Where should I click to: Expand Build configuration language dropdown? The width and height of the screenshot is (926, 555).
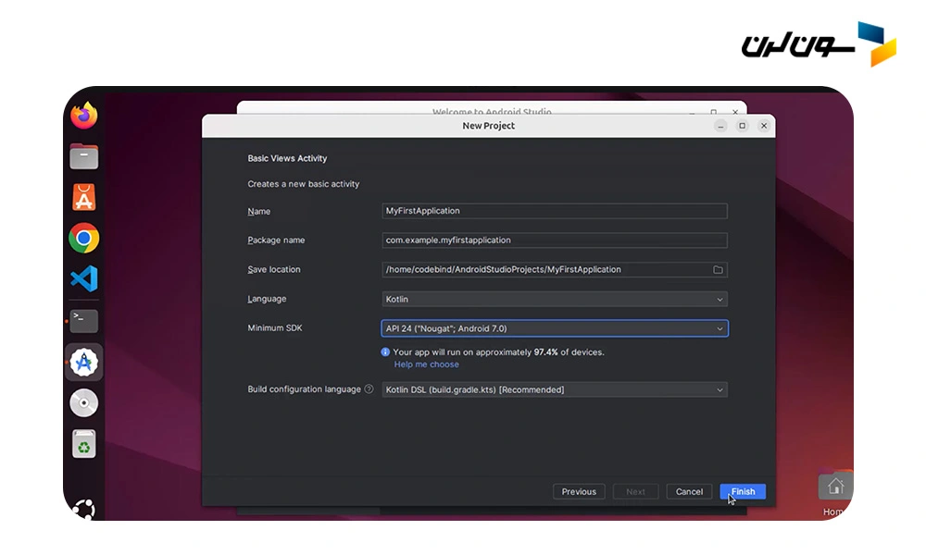click(x=555, y=390)
